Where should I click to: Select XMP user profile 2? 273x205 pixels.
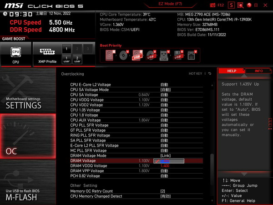[x=77, y=59]
